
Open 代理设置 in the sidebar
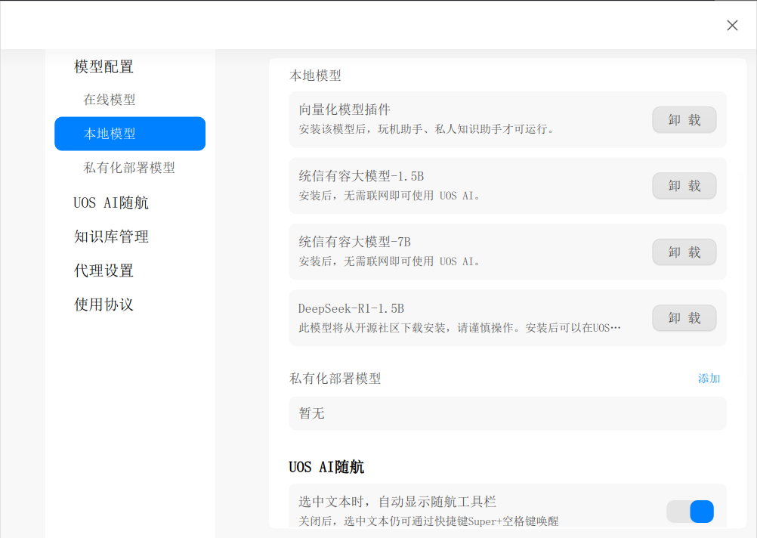104,271
